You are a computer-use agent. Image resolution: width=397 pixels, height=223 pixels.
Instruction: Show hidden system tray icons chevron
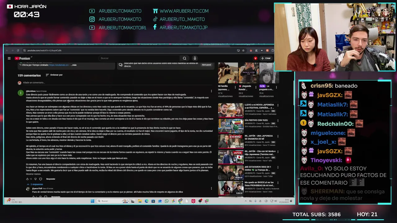point(246,201)
